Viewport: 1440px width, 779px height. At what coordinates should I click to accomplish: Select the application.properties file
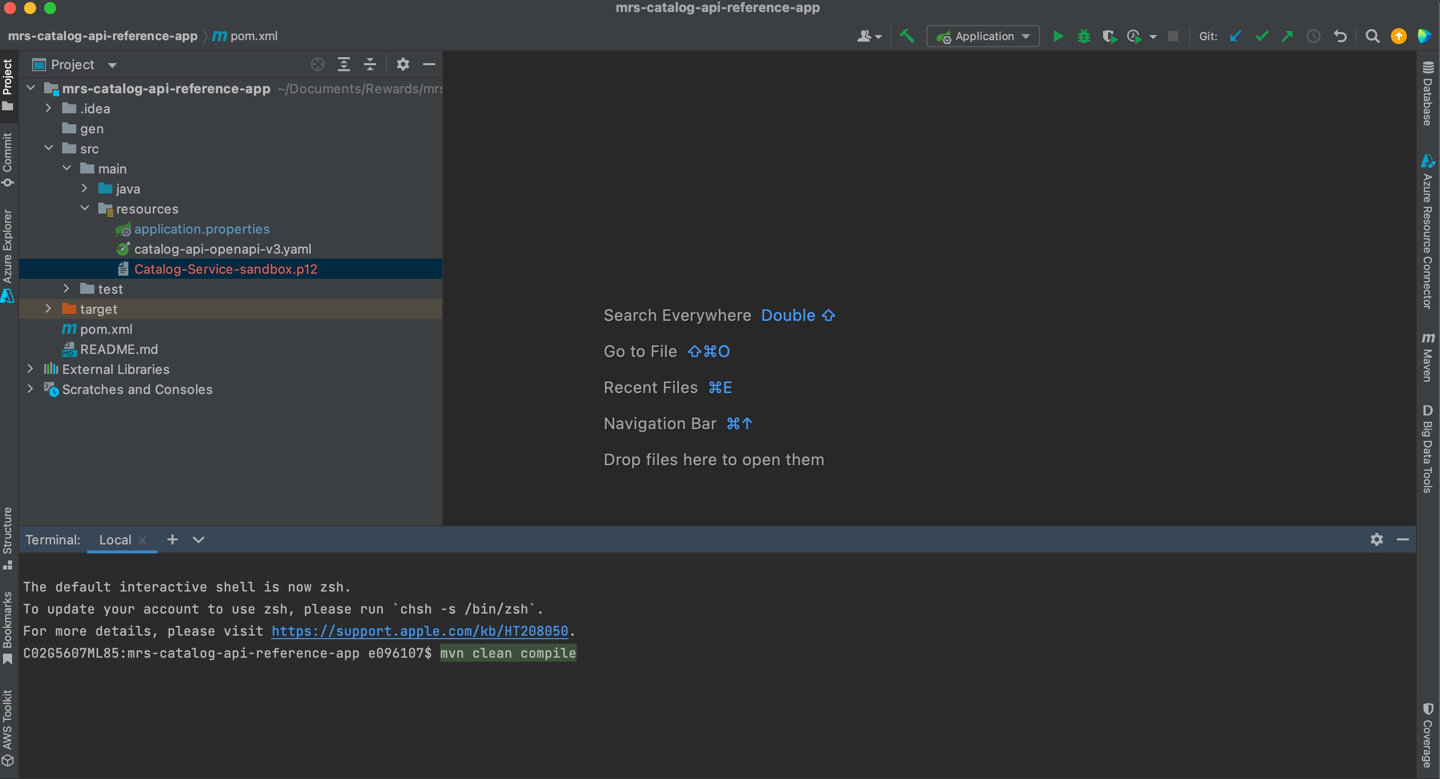201,229
